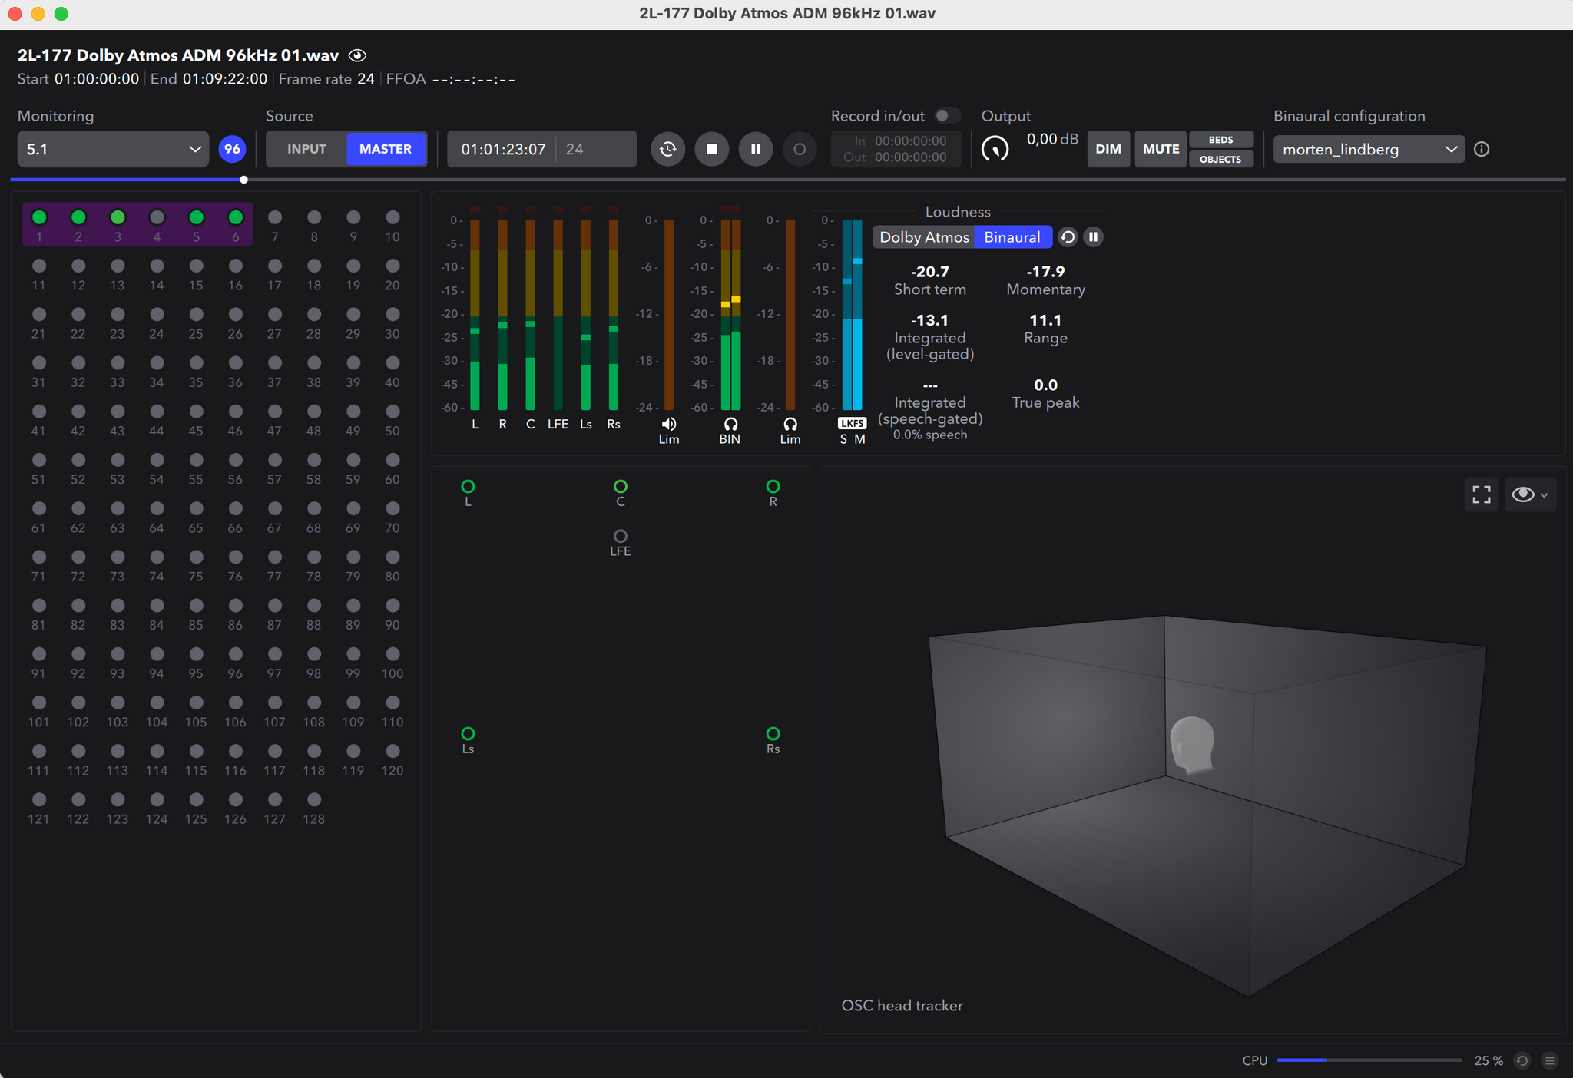Toggle the MUTE output button
The width and height of the screenshot is (1573, 1078).
coord(1160,149)
